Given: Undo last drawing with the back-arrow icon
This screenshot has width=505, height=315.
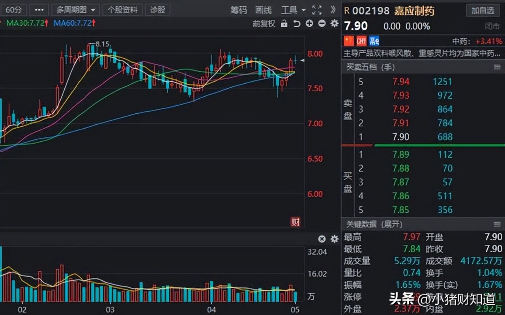Looking at the screenshot, I should [x=297, y=24].
